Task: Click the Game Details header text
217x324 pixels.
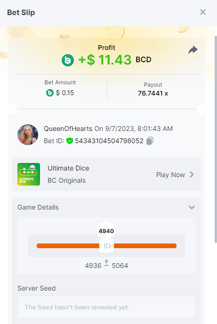Action: pos(38,207)
